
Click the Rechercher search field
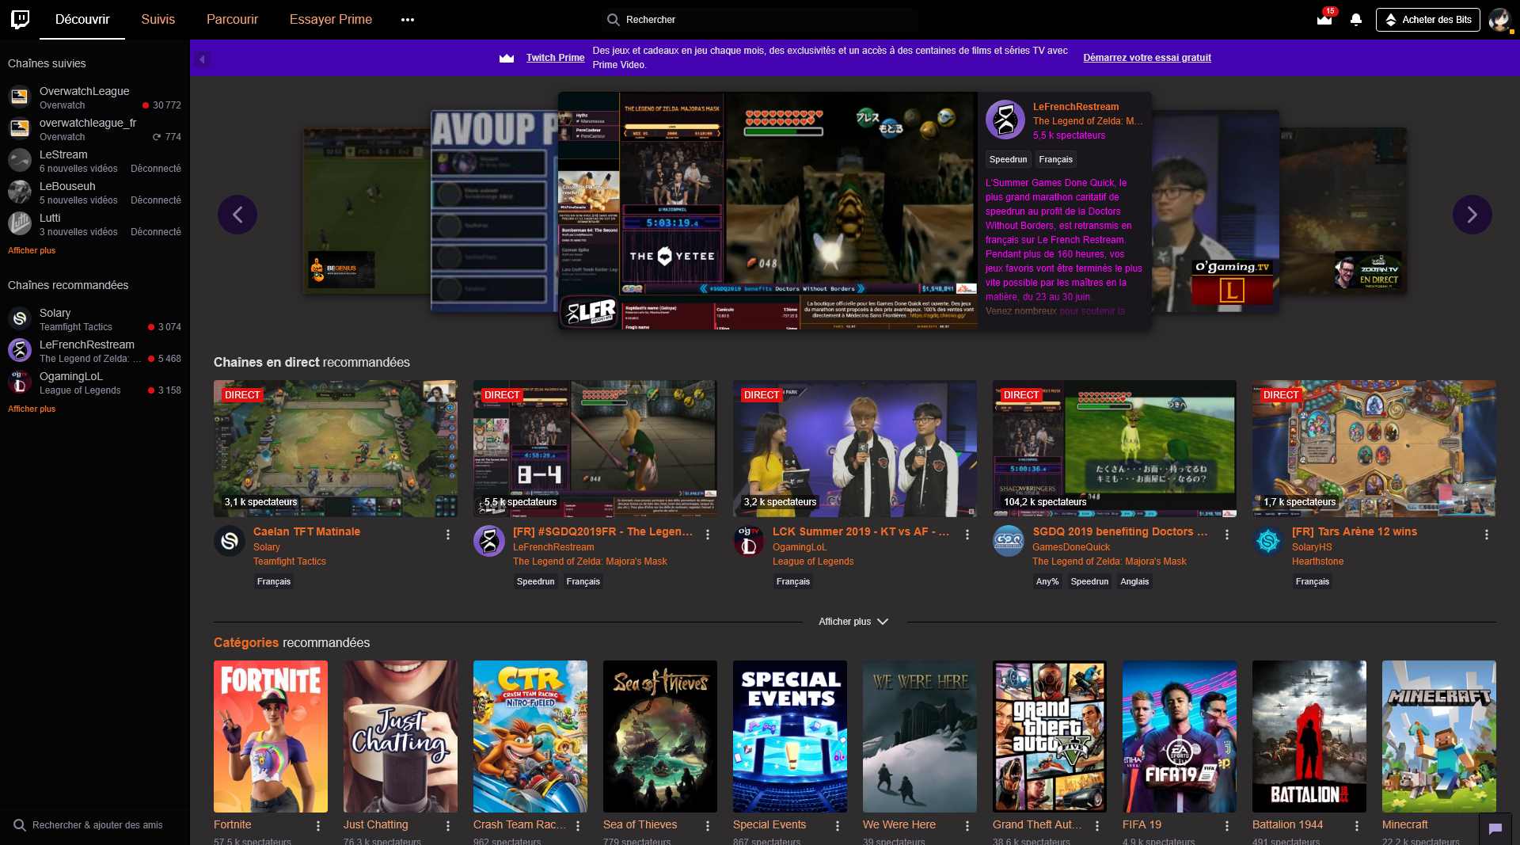click(760, 20)
